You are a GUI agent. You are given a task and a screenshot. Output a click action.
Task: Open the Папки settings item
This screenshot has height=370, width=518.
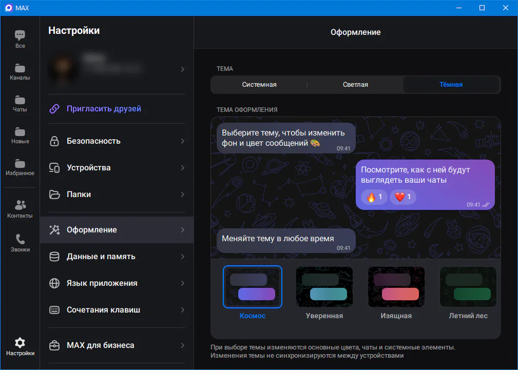[117, 194]
